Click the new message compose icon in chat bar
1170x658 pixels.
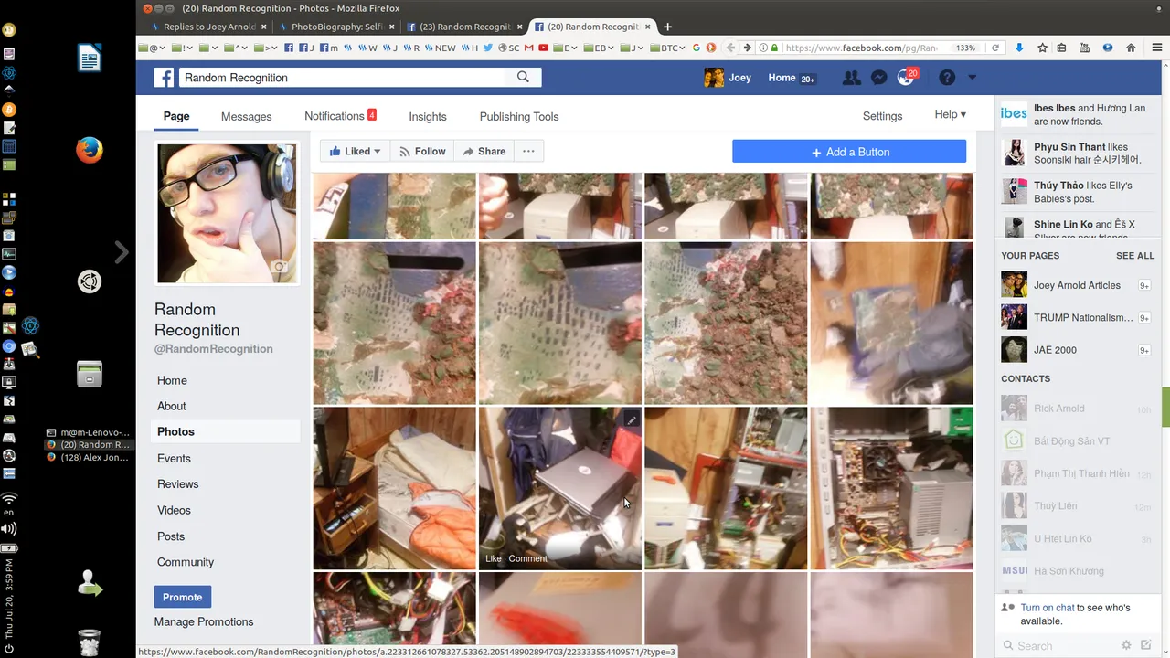click(x=1145, y=645)
